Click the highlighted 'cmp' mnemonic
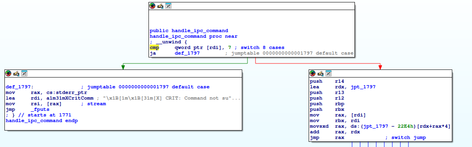472x147 pixels. tap(154, 48)
